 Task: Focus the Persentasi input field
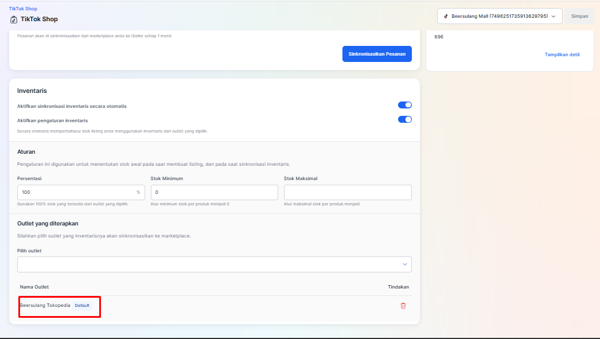click(81, 193)
